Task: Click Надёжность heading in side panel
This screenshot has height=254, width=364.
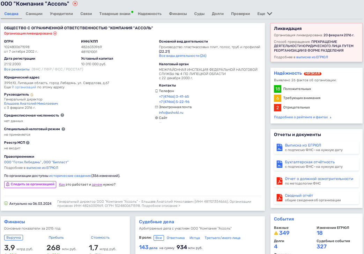Action: [x=288, y=73]
